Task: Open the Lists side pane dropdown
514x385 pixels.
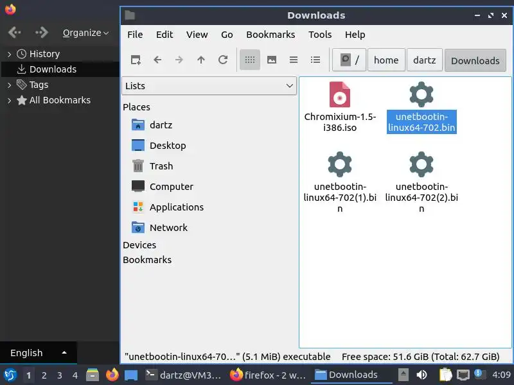Action: click(209, 86)
